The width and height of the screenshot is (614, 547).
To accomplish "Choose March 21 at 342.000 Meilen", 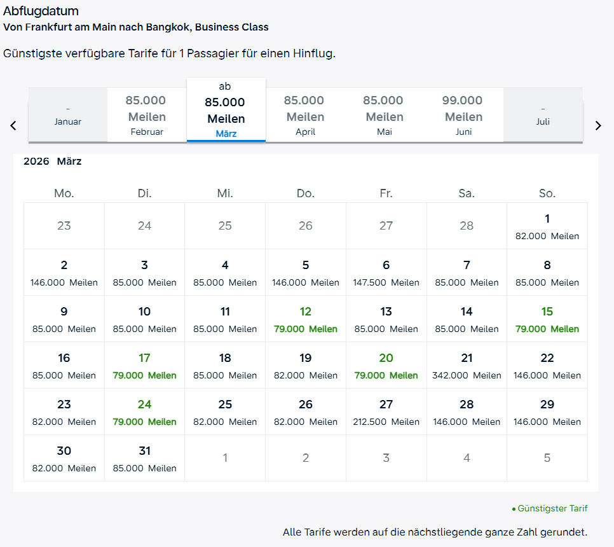I will 467,366.
